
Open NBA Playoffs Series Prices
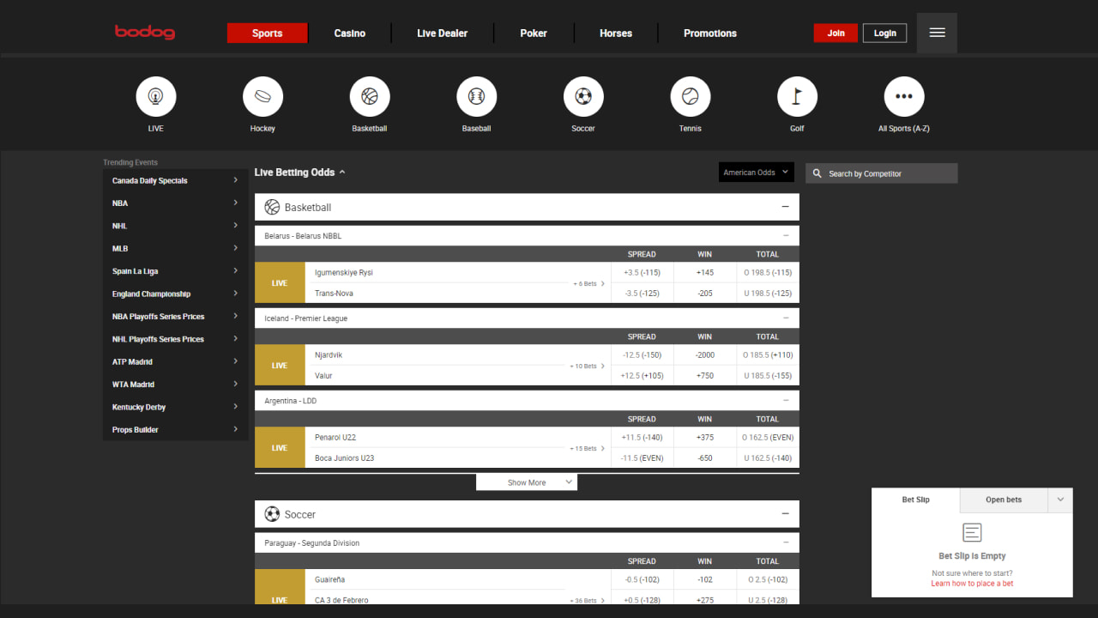(175, 316)
